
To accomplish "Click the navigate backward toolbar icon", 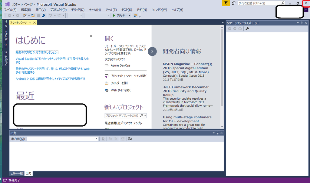I will (x=9, y=15).
